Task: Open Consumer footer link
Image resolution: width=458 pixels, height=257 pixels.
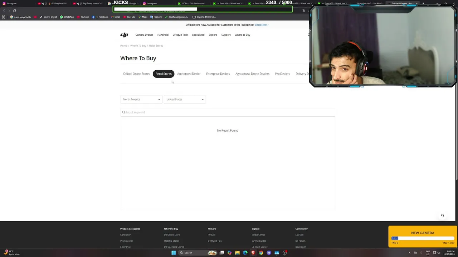Action: point(125,235)
